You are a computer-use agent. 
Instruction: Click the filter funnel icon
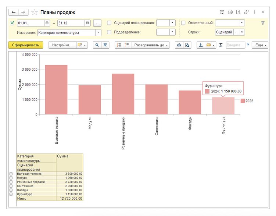point(263,23)
